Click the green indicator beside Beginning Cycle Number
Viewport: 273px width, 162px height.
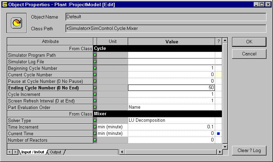[x=95, y=68]
